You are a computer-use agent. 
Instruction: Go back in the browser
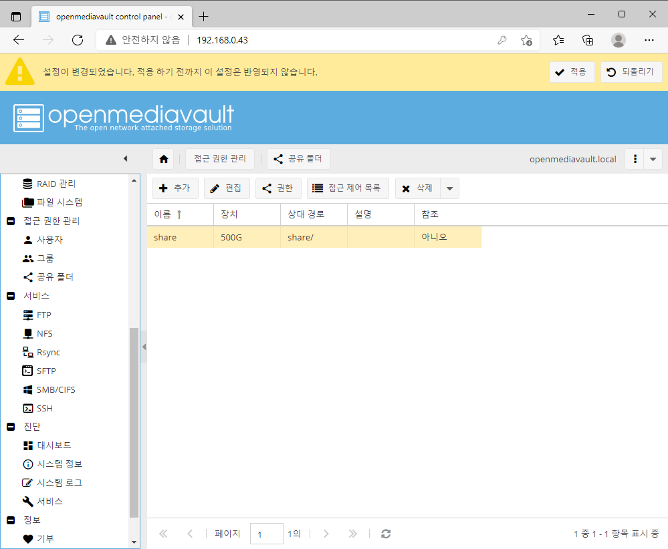[19, 40]
